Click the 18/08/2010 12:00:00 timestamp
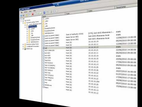 coord(126,81)
